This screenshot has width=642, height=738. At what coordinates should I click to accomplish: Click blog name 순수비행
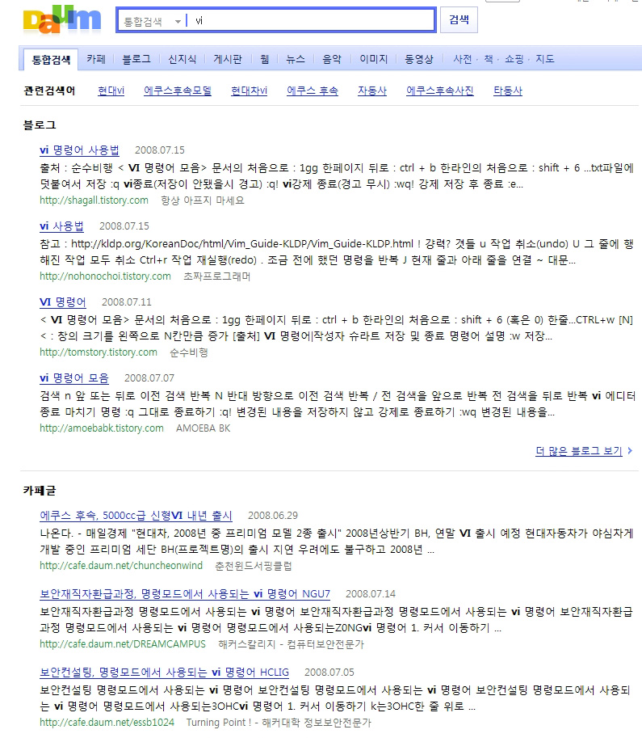(189, 352)
